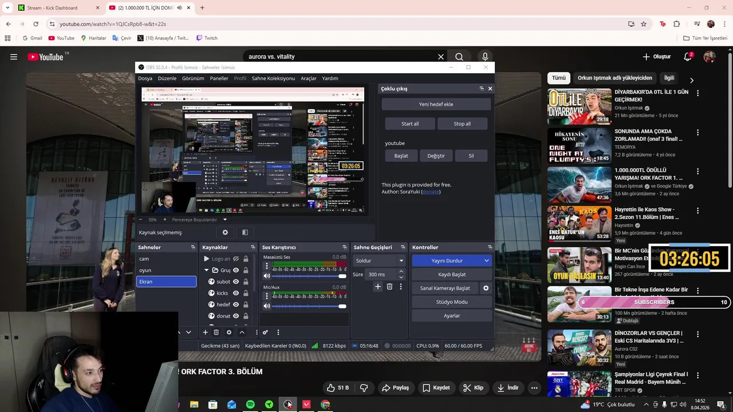Open the Görünüm menu in OBS
Screen dimensions: 733x412
point(193,78)
